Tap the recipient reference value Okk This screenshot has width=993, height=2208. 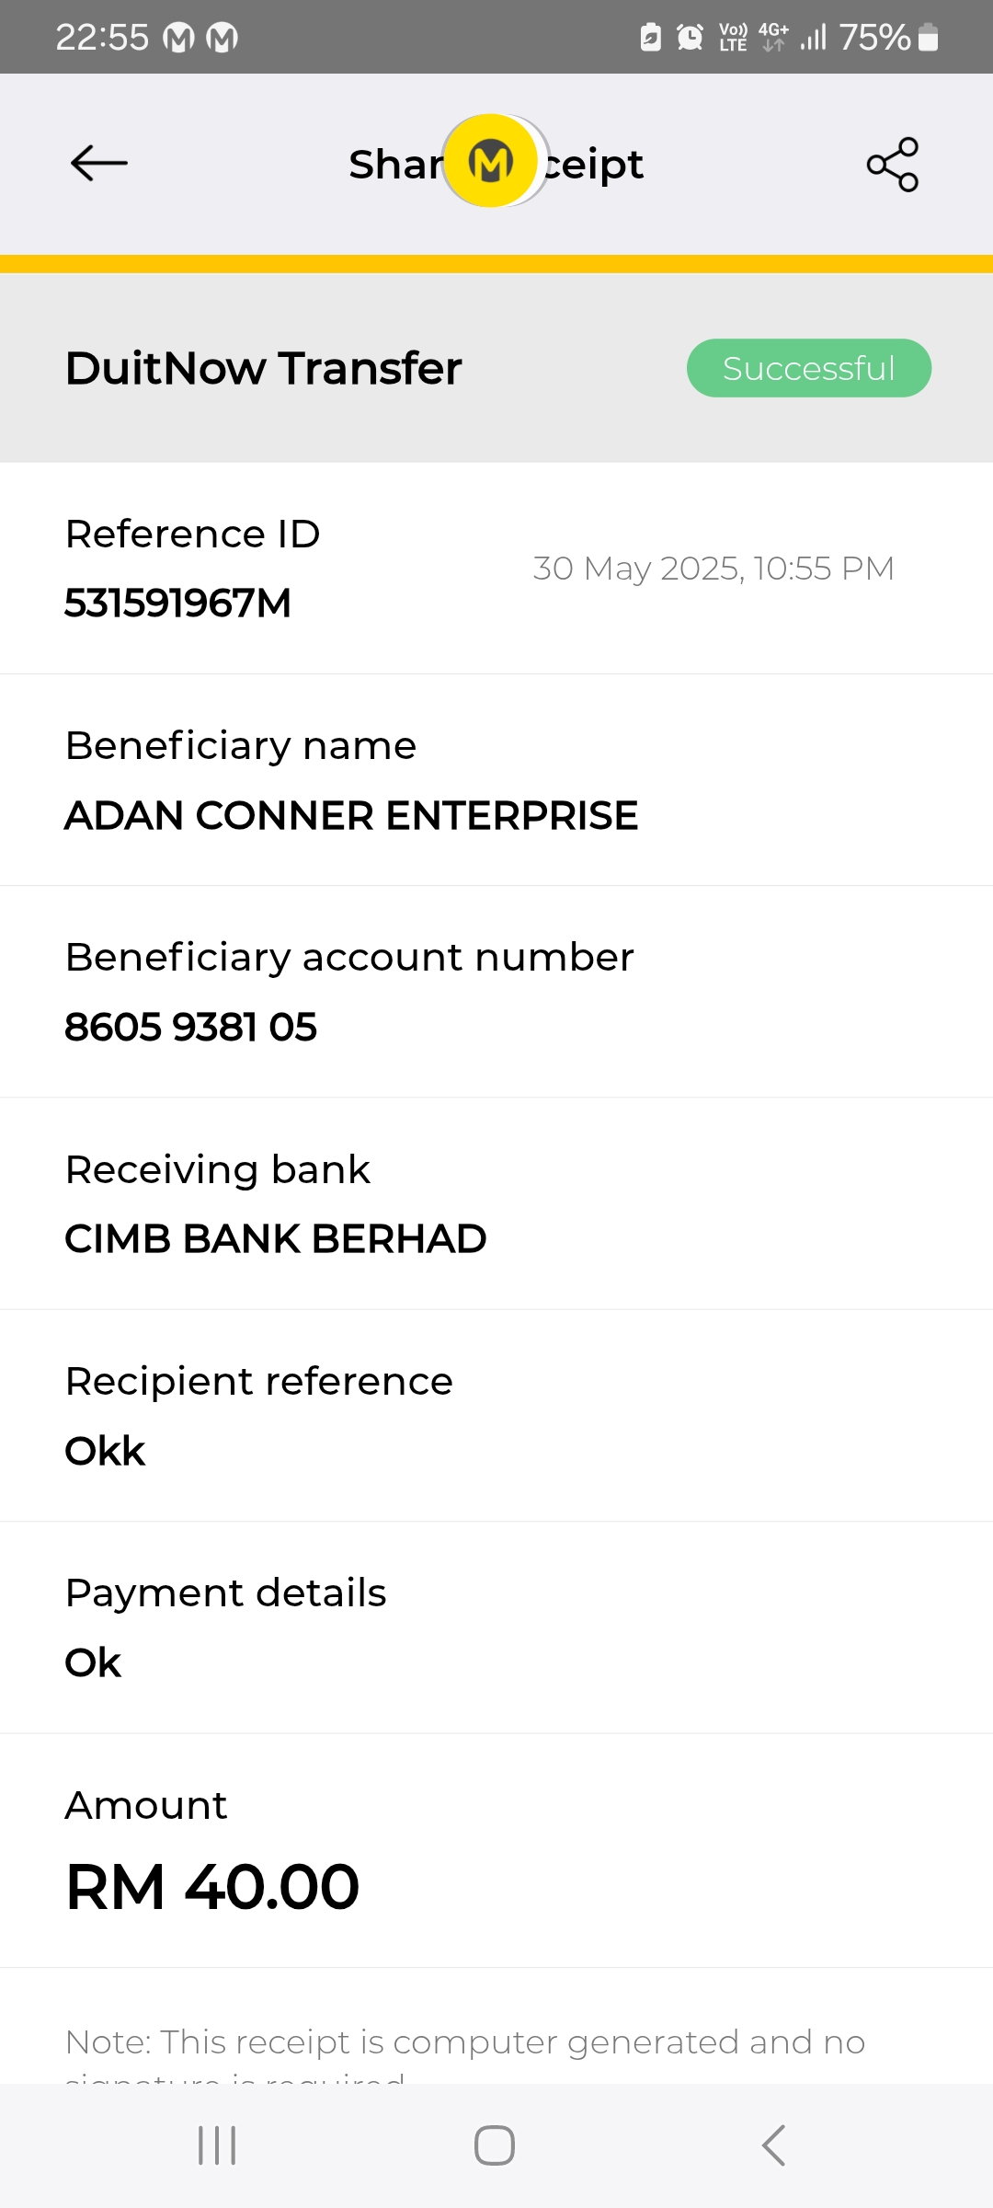click(x=105, y=1451)
